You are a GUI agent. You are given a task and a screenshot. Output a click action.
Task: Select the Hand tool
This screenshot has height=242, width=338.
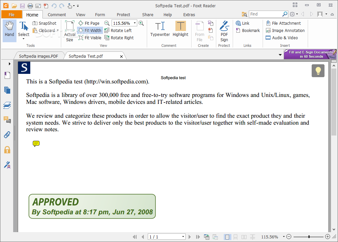tap(10, 31)
